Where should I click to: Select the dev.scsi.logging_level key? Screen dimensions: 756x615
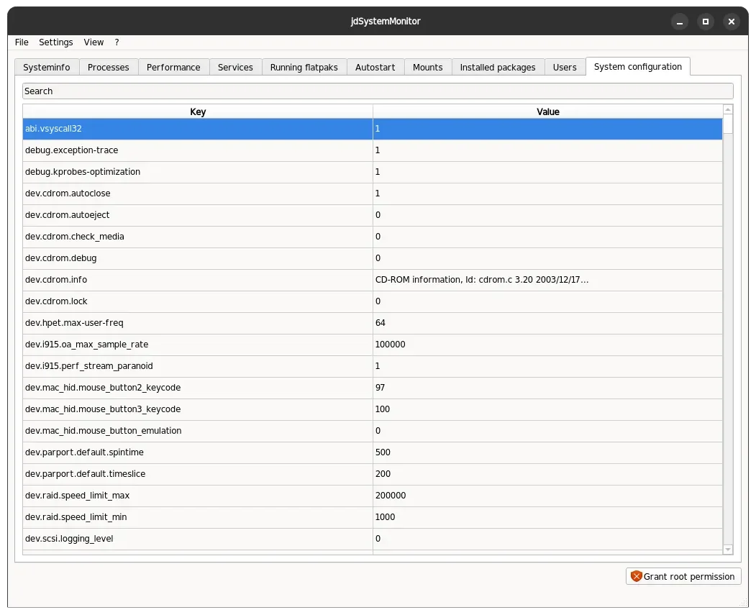click(198, 539)
